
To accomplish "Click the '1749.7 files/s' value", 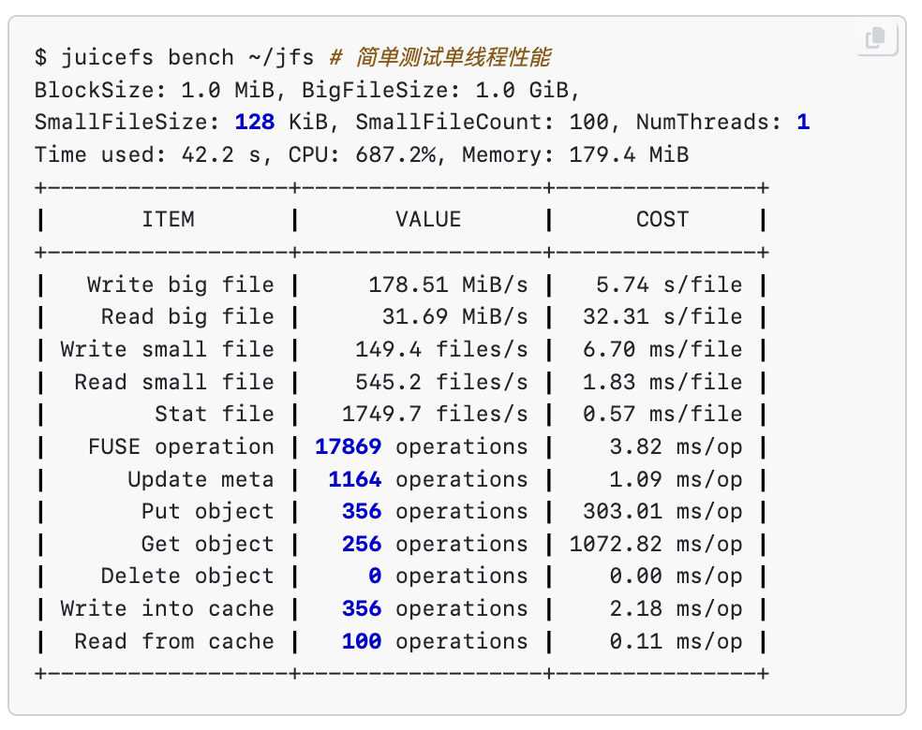I will 435,414.
